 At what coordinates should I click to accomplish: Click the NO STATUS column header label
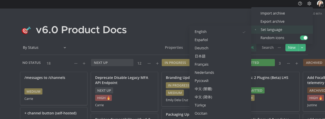click(31, 63)
